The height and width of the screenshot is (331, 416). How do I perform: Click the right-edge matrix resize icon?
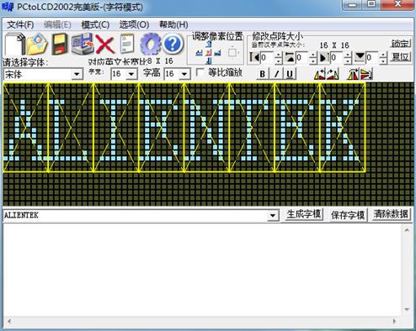pyautogui.click(x=324, y=57)
